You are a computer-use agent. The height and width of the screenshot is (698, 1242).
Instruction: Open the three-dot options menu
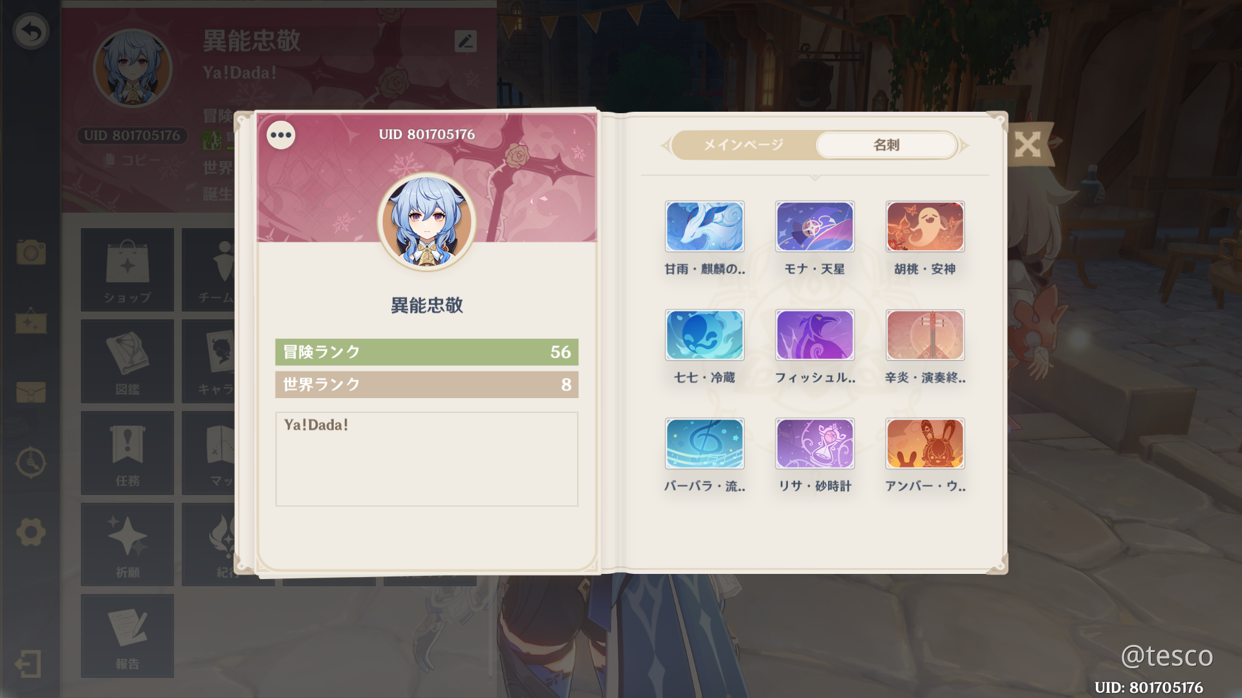[281, 135]
